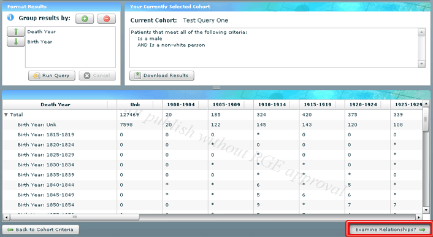This screenshot has width=433, height=237.
Task: Click the Total value 420
Action: (307, 115)
